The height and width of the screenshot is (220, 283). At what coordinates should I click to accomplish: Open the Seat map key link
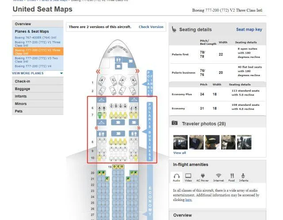tap(249, 30)
